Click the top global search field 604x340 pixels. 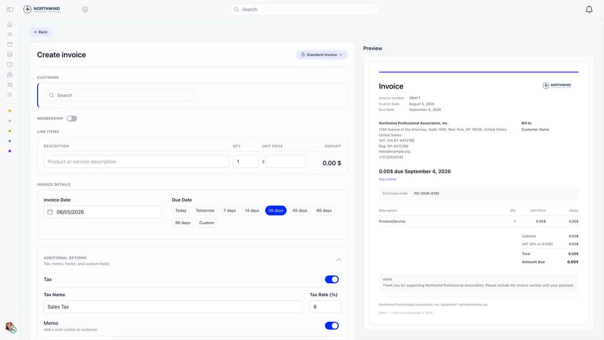[x=305, y=10]
